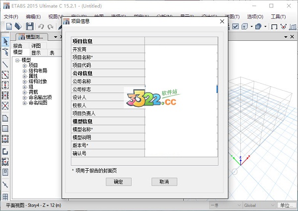This screenshot has width=298, height=211.
Task: Expand the 荷载 tree node
Action: point(24,93)
